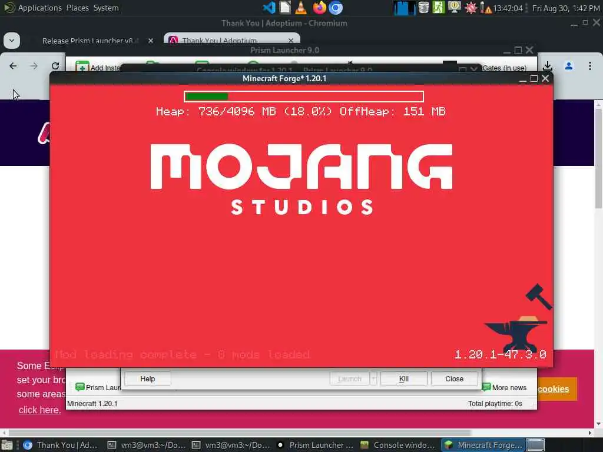Click the Forge anvil logo
This screenshot has width=603, height=452.
[517, 317]
